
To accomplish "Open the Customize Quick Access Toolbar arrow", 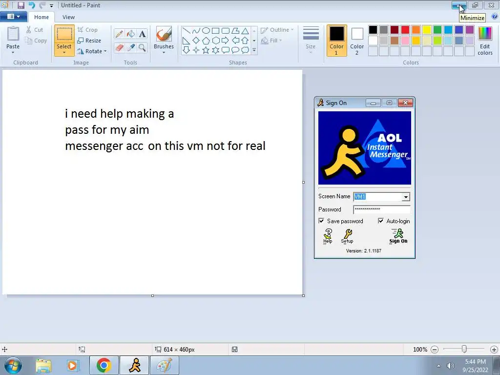I will click(51, 6).
